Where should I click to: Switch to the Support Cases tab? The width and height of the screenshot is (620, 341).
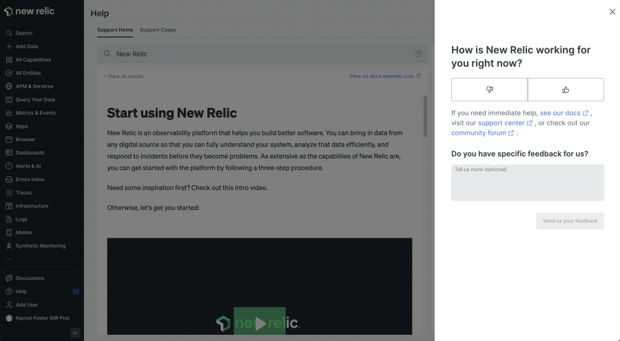click(x=158, y=30)
